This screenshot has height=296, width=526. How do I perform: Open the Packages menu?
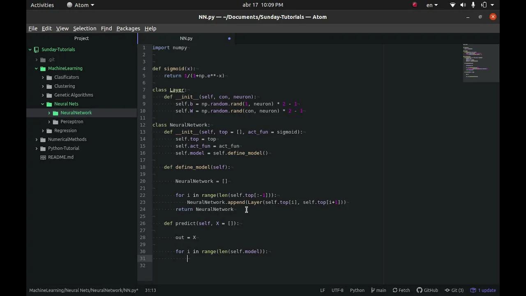(128, 28)
